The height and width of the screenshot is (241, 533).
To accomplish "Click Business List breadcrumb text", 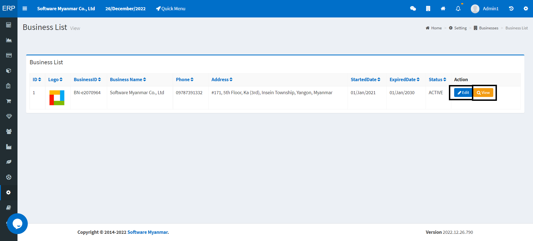I will click(517, 28).
